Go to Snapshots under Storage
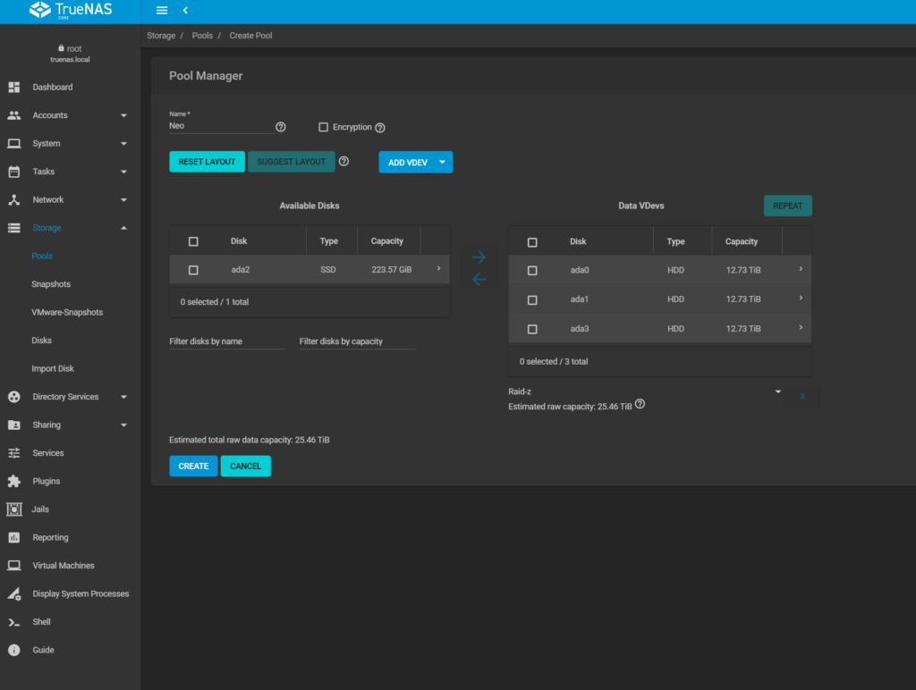Screen dimensions: 916x690 (51, 284)
